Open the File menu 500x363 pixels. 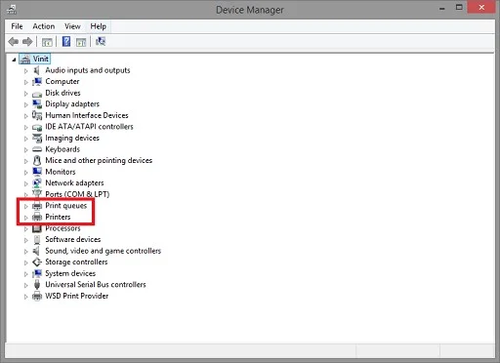point(17,26)
